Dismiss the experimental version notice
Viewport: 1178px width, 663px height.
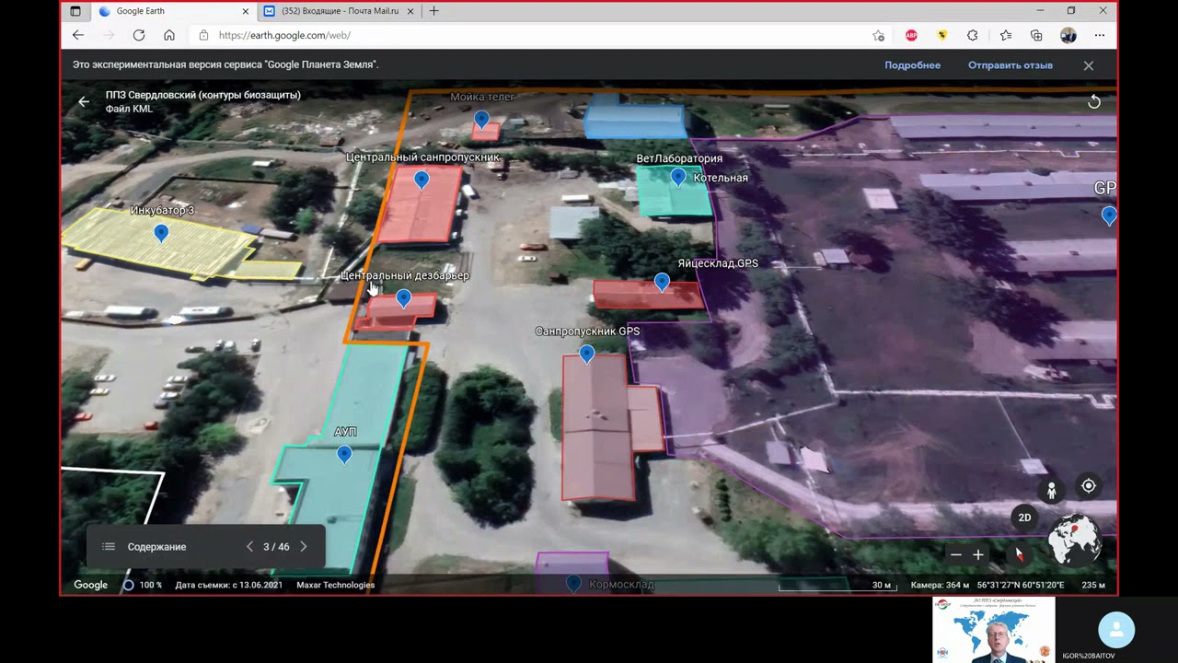[x=1089, y=65]
